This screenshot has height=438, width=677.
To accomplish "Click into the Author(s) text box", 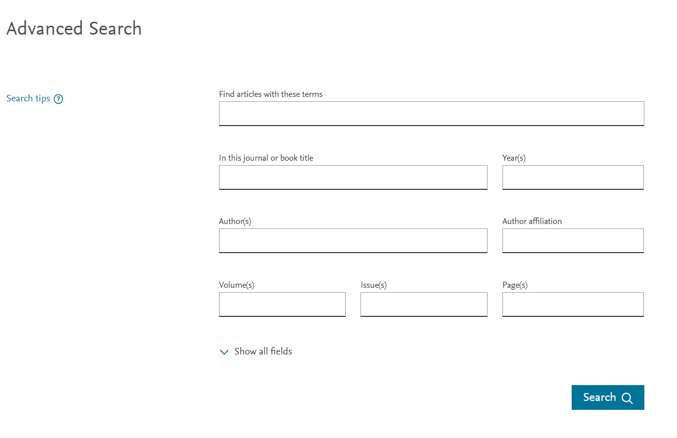I will click(x=353, y=241).
